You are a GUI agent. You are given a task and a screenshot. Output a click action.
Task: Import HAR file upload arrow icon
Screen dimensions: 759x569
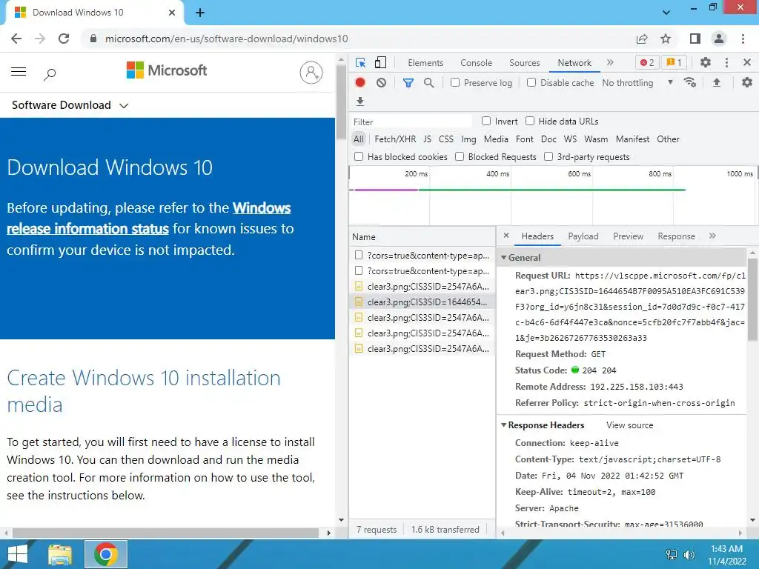tap(717, 83)
